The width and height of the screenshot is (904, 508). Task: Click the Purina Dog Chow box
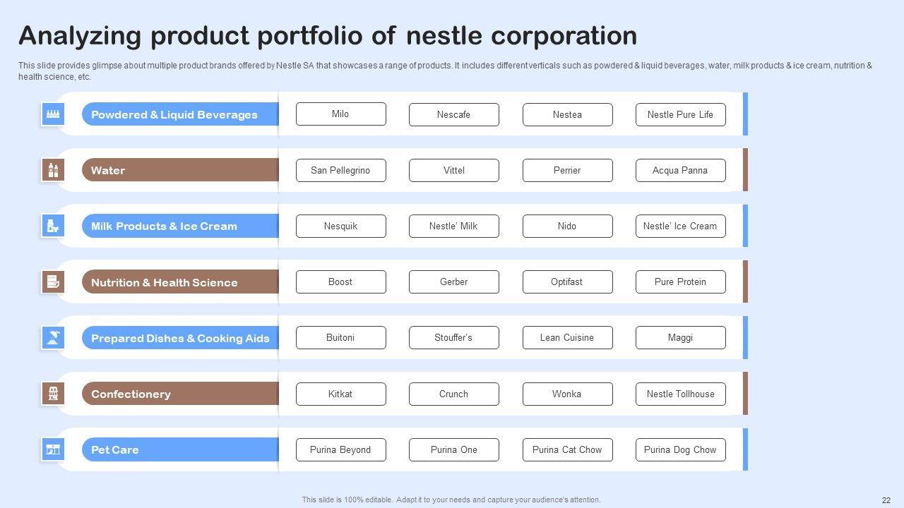tap(680, 449)
